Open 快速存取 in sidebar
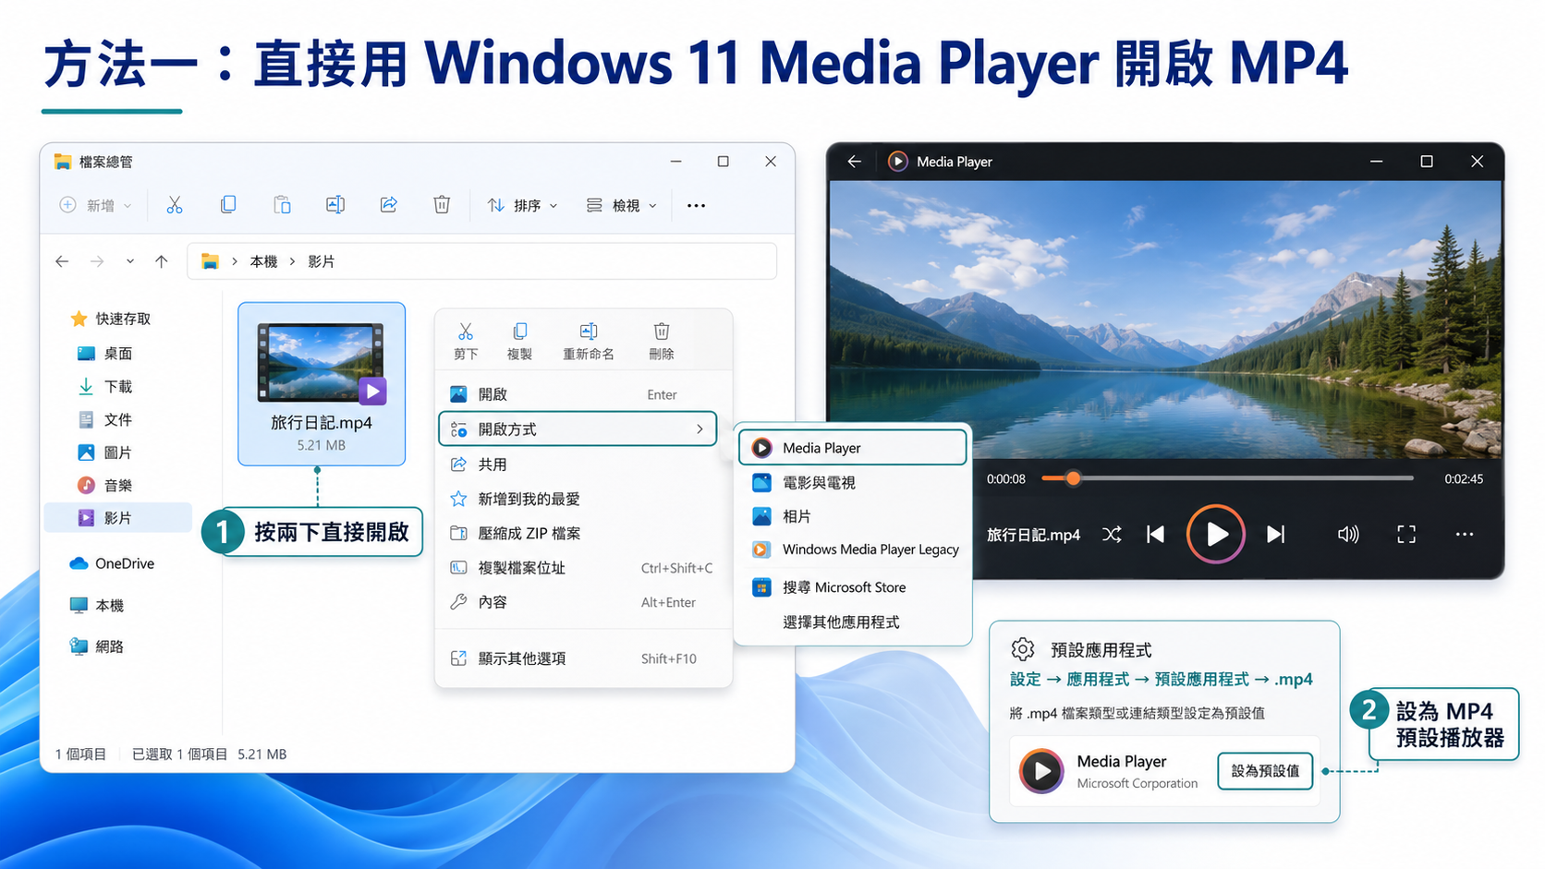 pos(111,319)
